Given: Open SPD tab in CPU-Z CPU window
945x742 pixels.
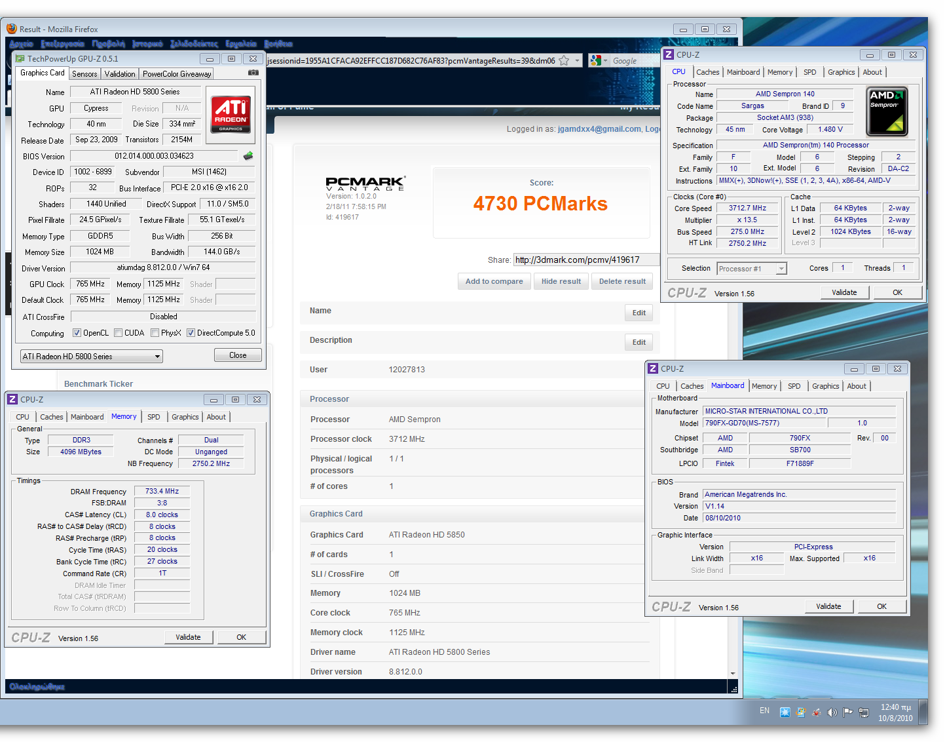Looking at the screenshot, I should [810, 72].
